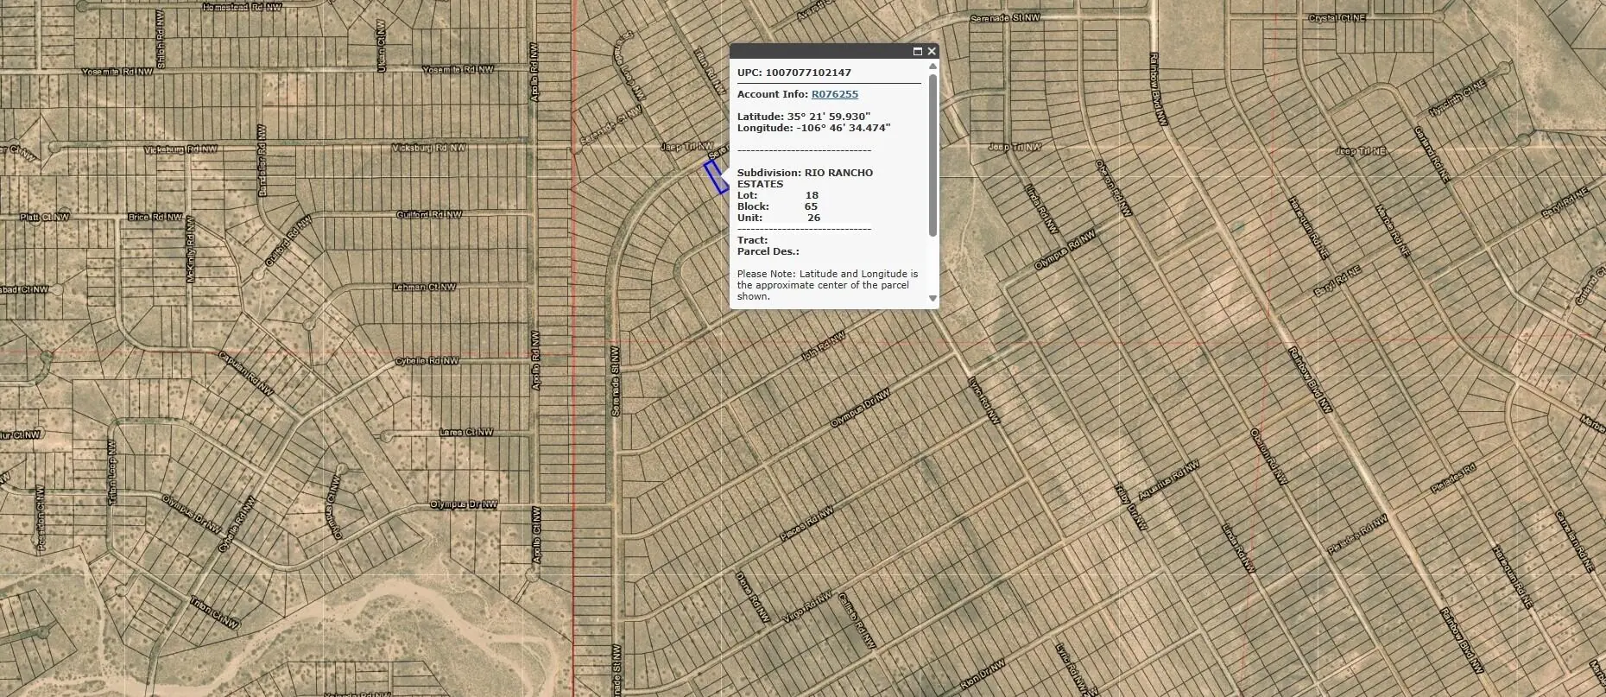Screen dimensions: 1606x697
Task: Click the Lares Ct NW street label
Action: (x=466, y=433)
